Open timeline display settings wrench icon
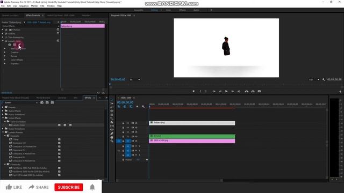This screenshot has height=193, width=344. coord(143,107)
